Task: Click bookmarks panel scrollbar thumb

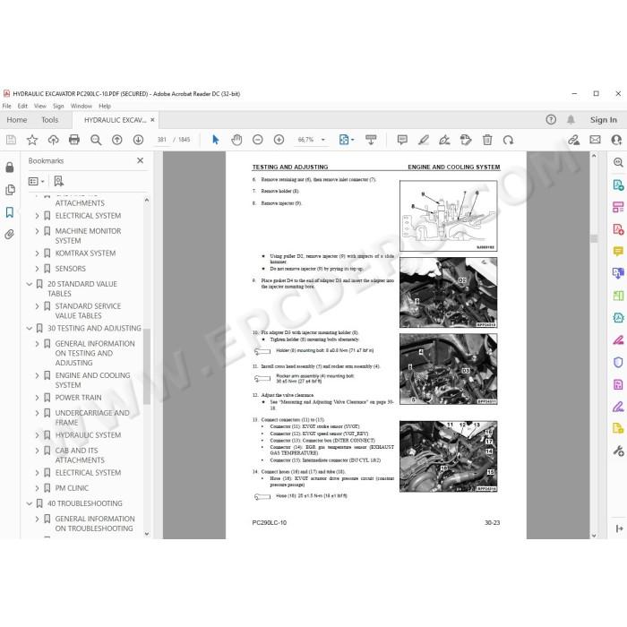Action: click(x=147, y=366)
